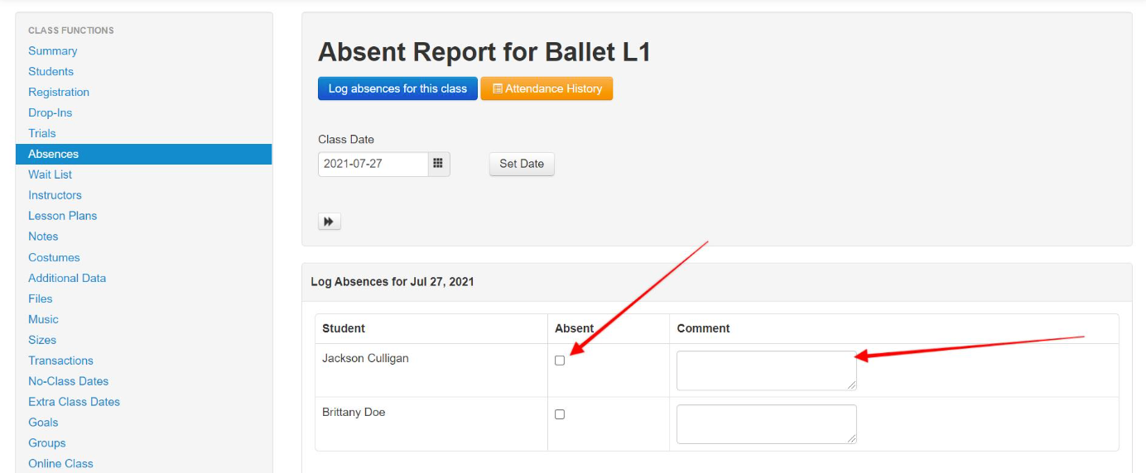
Task: Go to Goals section
Action: (43, 423)
